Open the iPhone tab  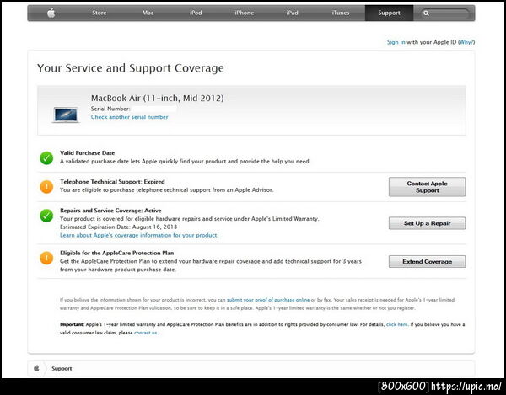coord(244,13)
